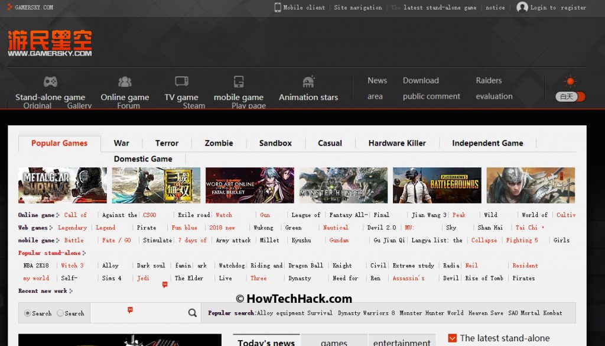Click the PlayerUnknown's Battlegrounds thumbnail
Screen dimensions: 605x346
pos(437,185)
